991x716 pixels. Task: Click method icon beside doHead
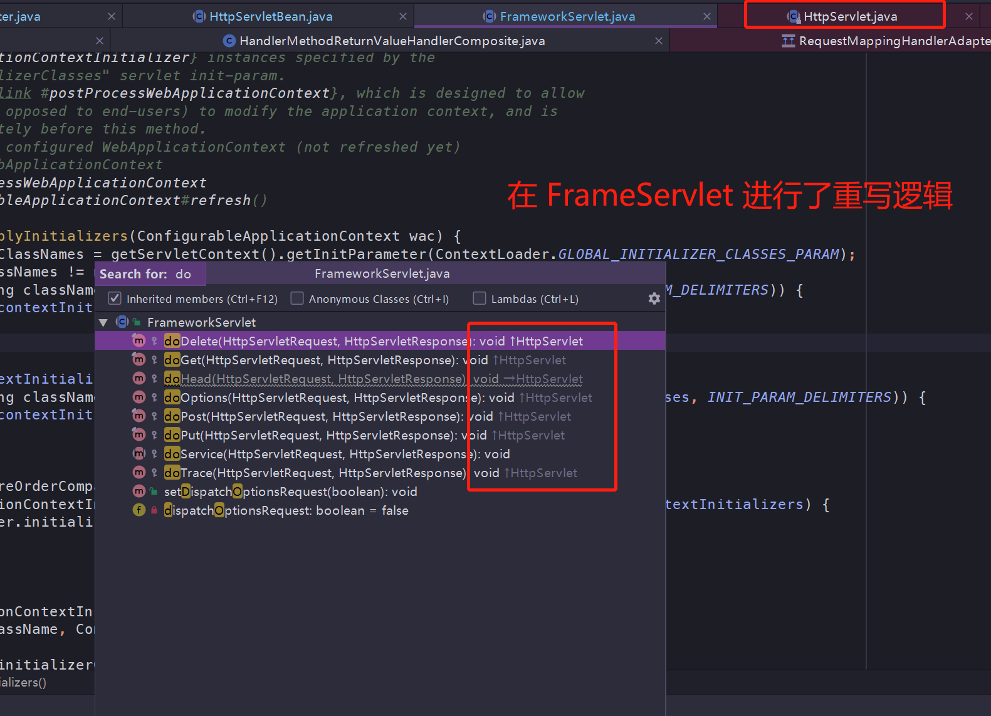tap(139, 378)
